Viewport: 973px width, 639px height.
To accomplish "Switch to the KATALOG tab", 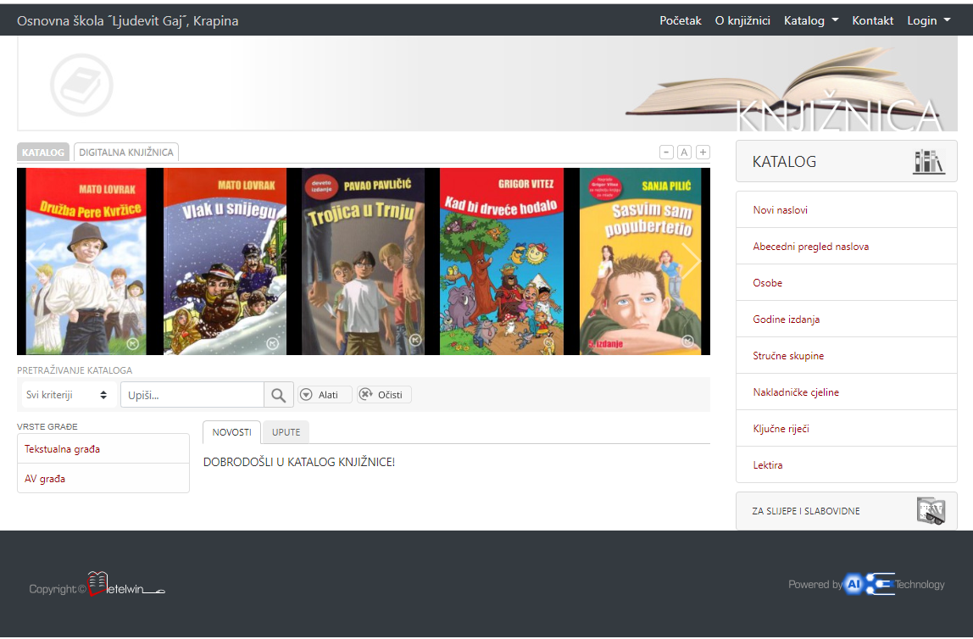I will (43, 153).
